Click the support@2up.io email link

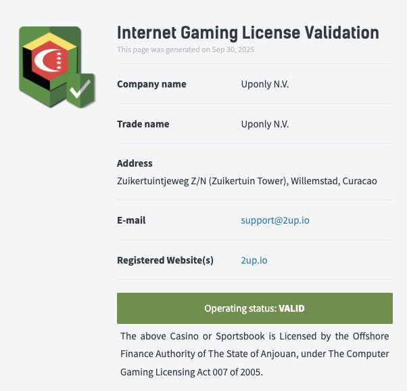point(275,220)
